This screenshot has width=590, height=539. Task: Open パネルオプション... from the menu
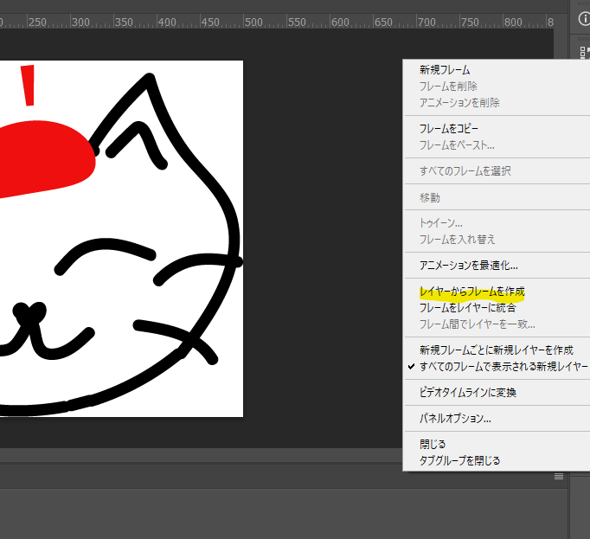(x=455, y=419)
